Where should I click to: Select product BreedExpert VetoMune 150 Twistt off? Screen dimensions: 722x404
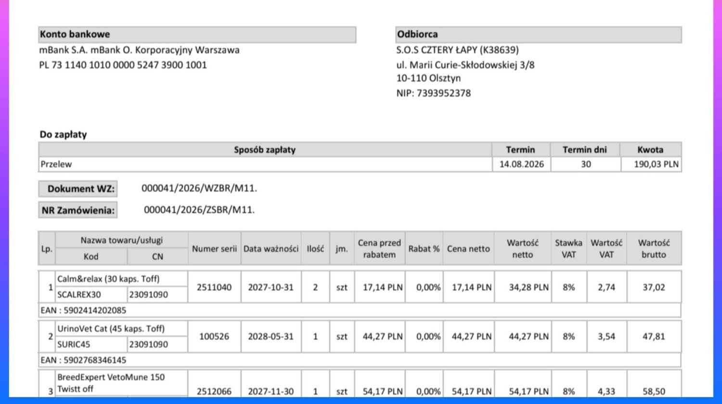point(111,383)
